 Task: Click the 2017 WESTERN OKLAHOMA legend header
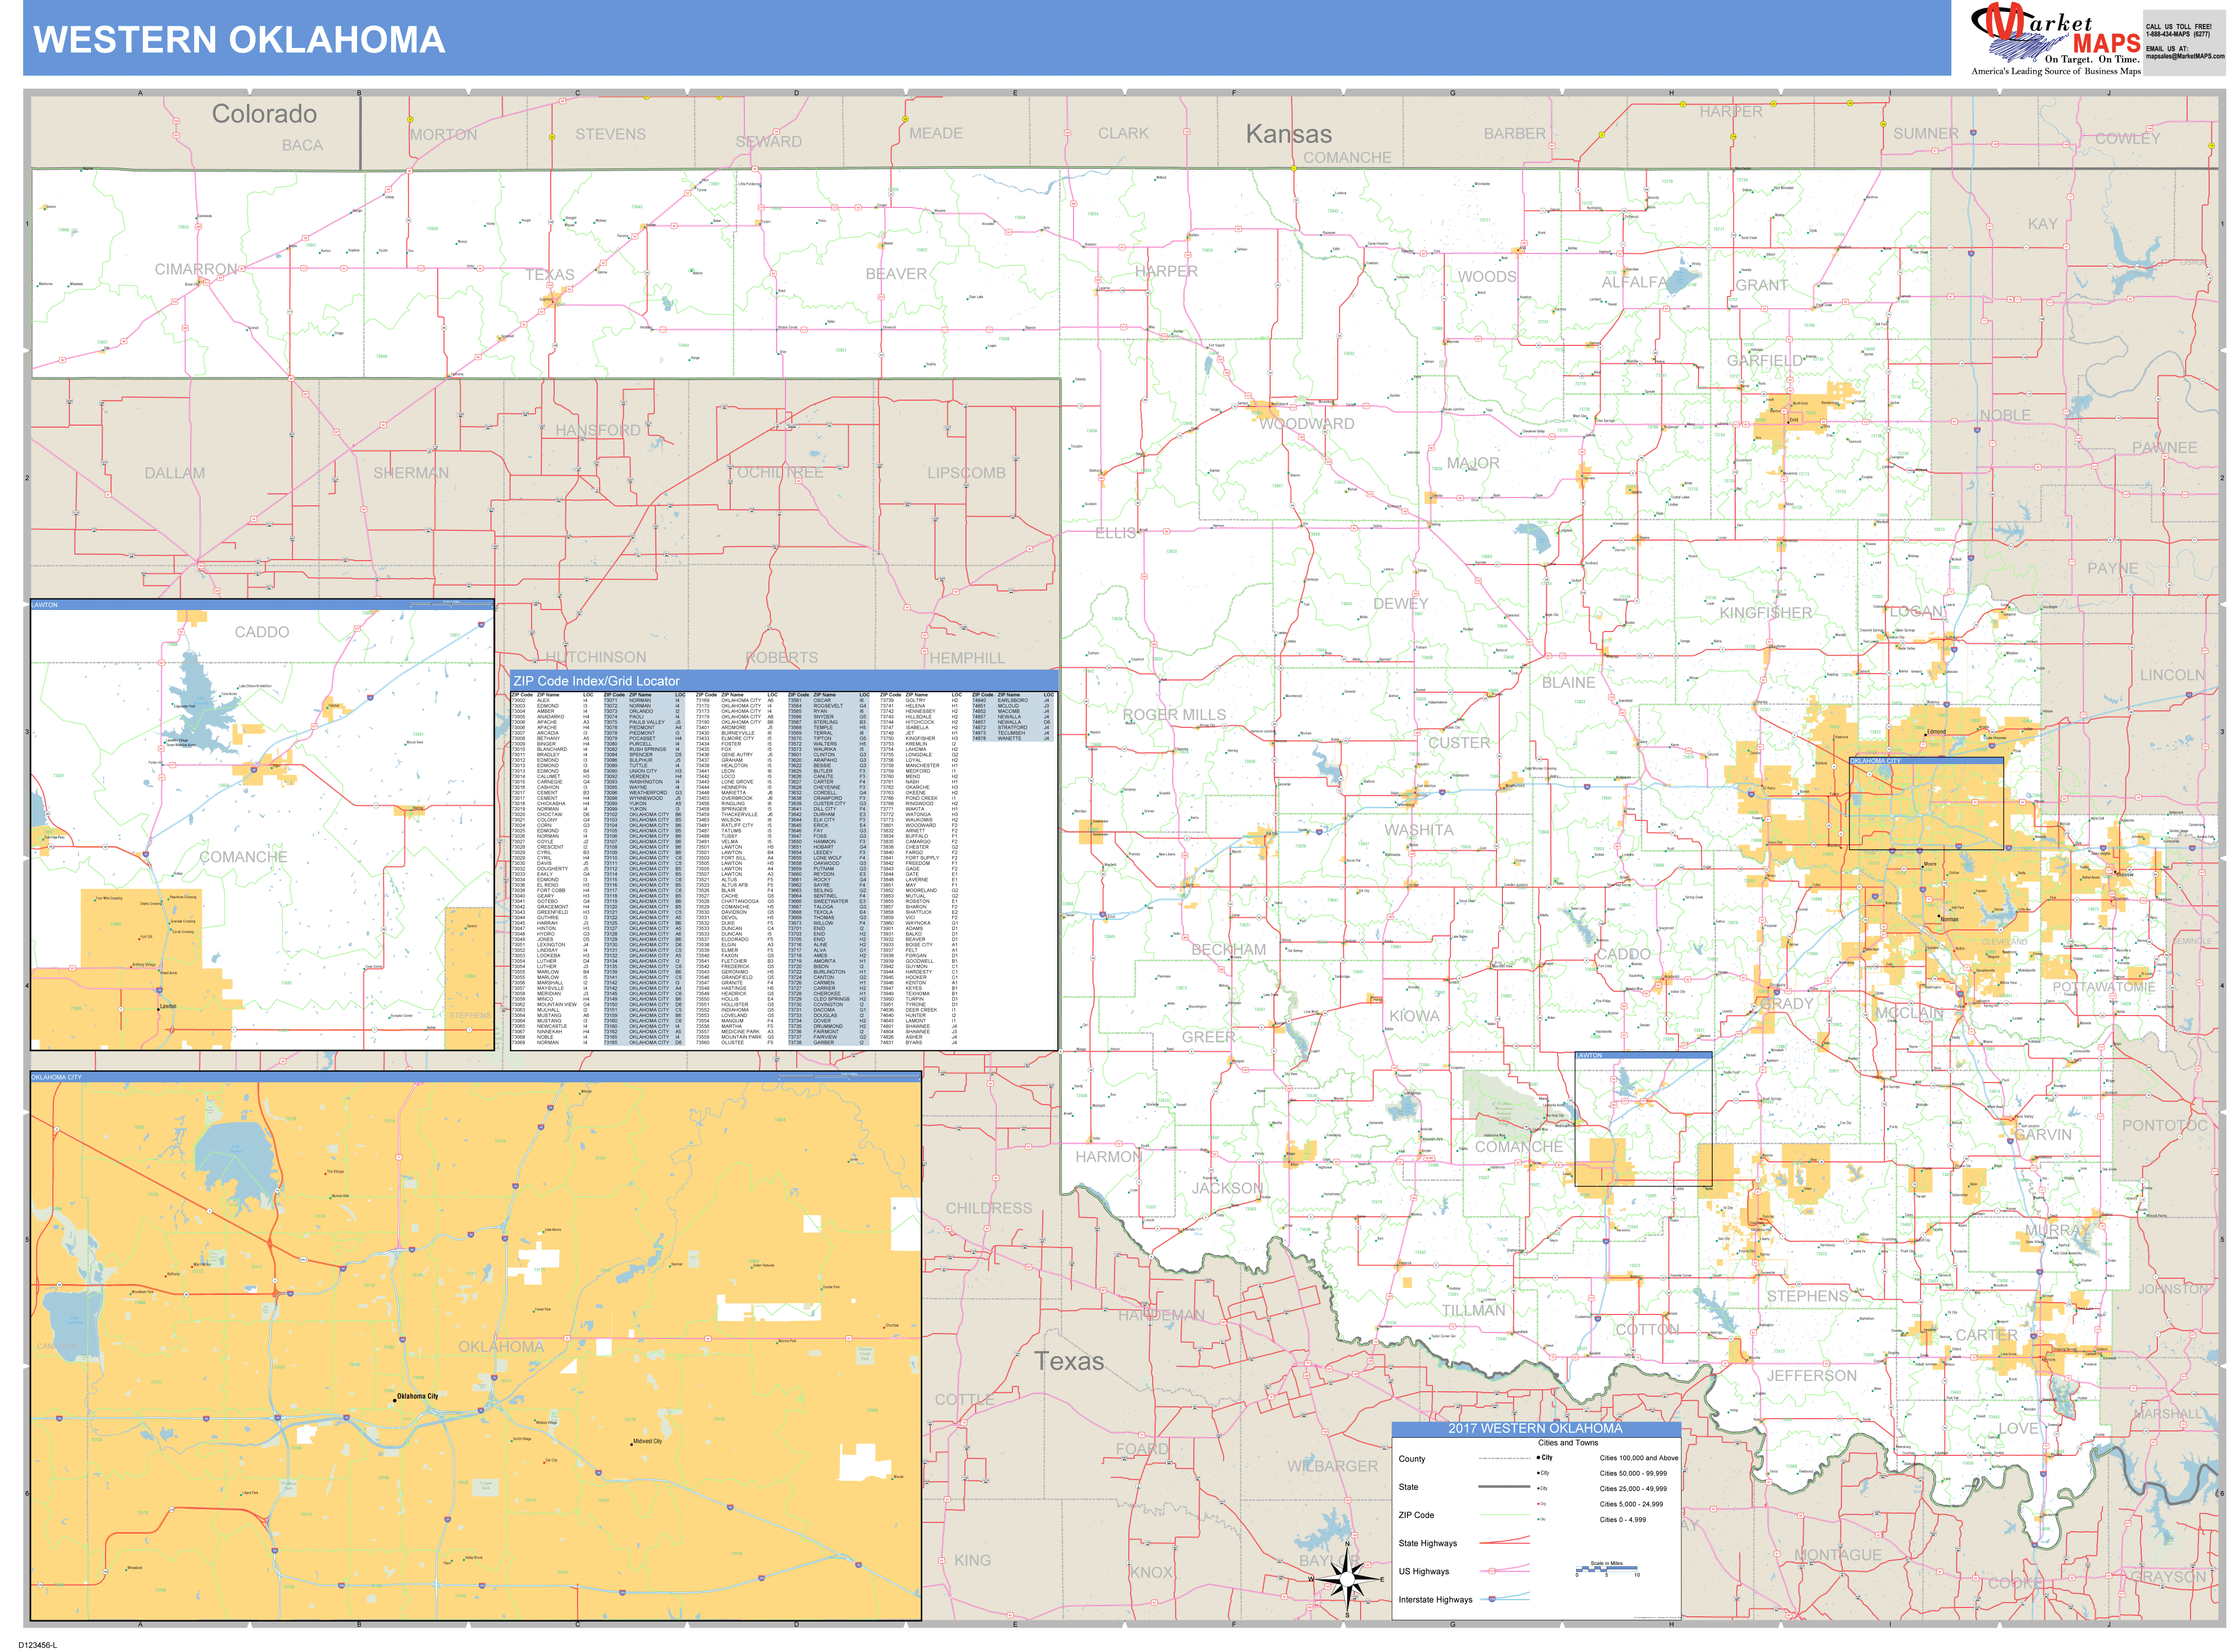tap(1535, 1429)
